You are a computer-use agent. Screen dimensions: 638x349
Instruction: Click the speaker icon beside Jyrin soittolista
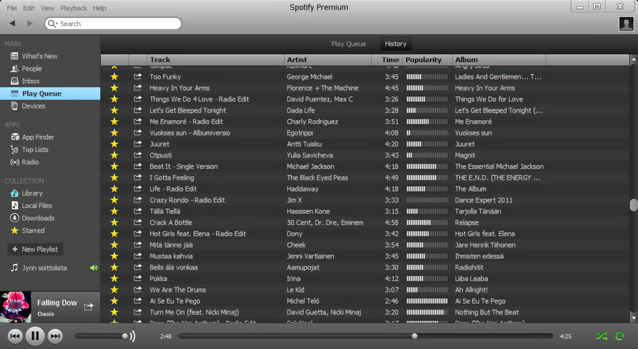pos(93,268)
